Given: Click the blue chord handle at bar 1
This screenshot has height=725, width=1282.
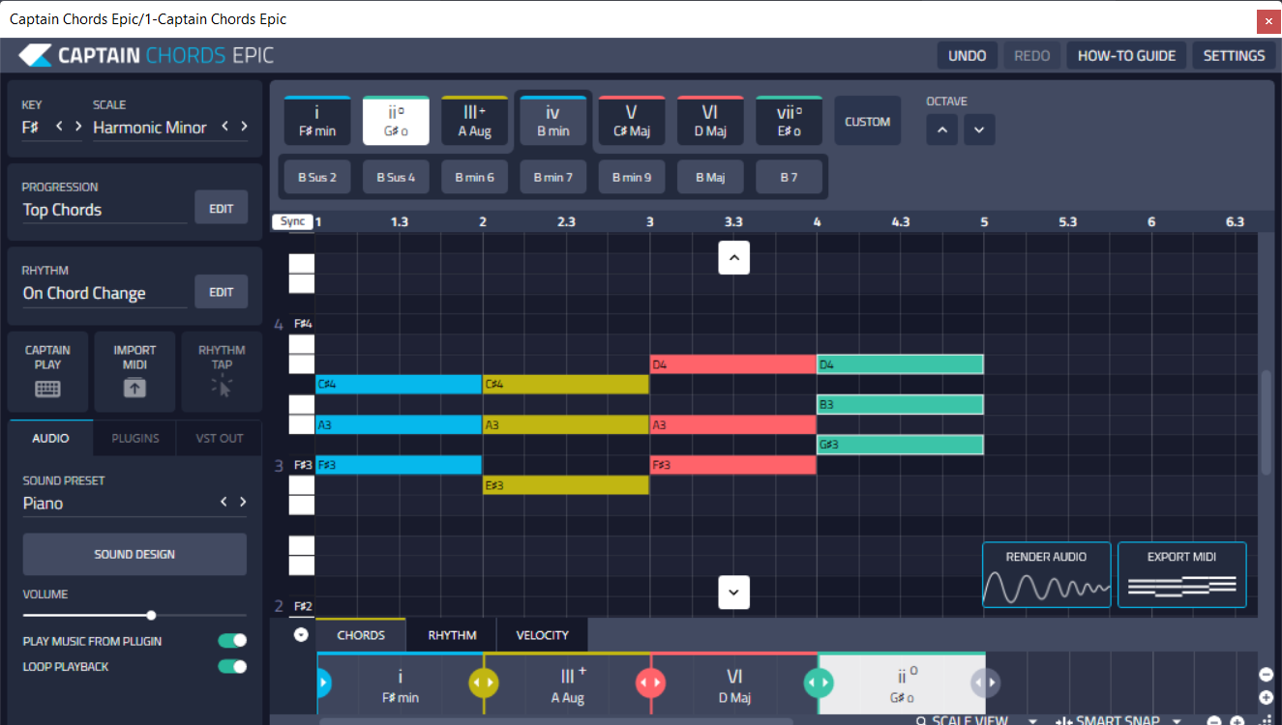Looking at the screenshot, I should tap(323, 682).
